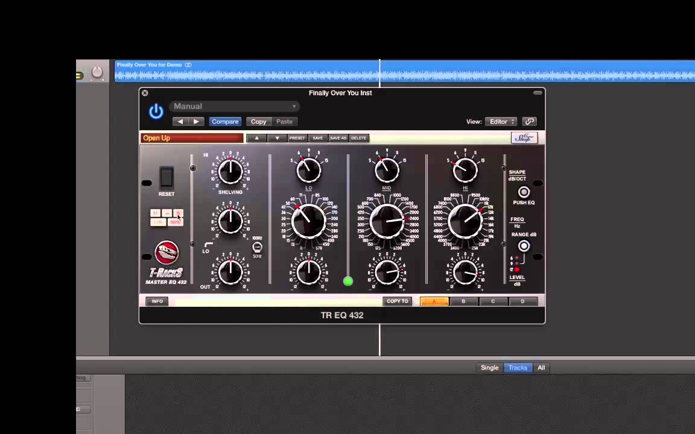
Task: Click the OUT level knob
Action: [230, 272]
